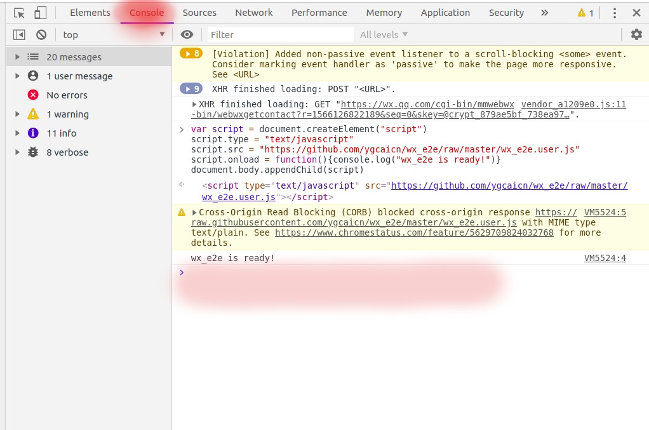The width and height of the screenshot is (649, 430).
Task: Open console settings gear
Action: coord(636,34)
